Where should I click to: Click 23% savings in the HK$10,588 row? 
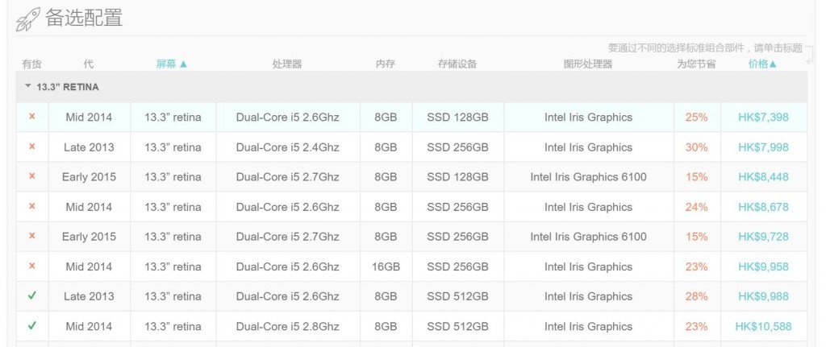(x=696, y=327)
